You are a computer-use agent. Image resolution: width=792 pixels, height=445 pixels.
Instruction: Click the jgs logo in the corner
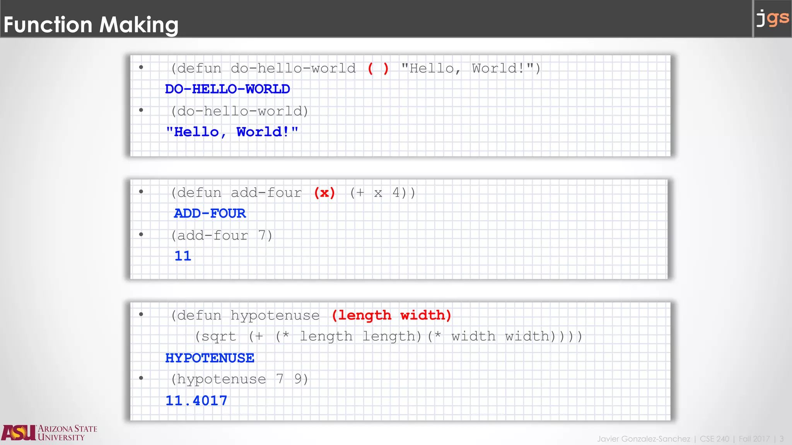click(x=772, y=18)
